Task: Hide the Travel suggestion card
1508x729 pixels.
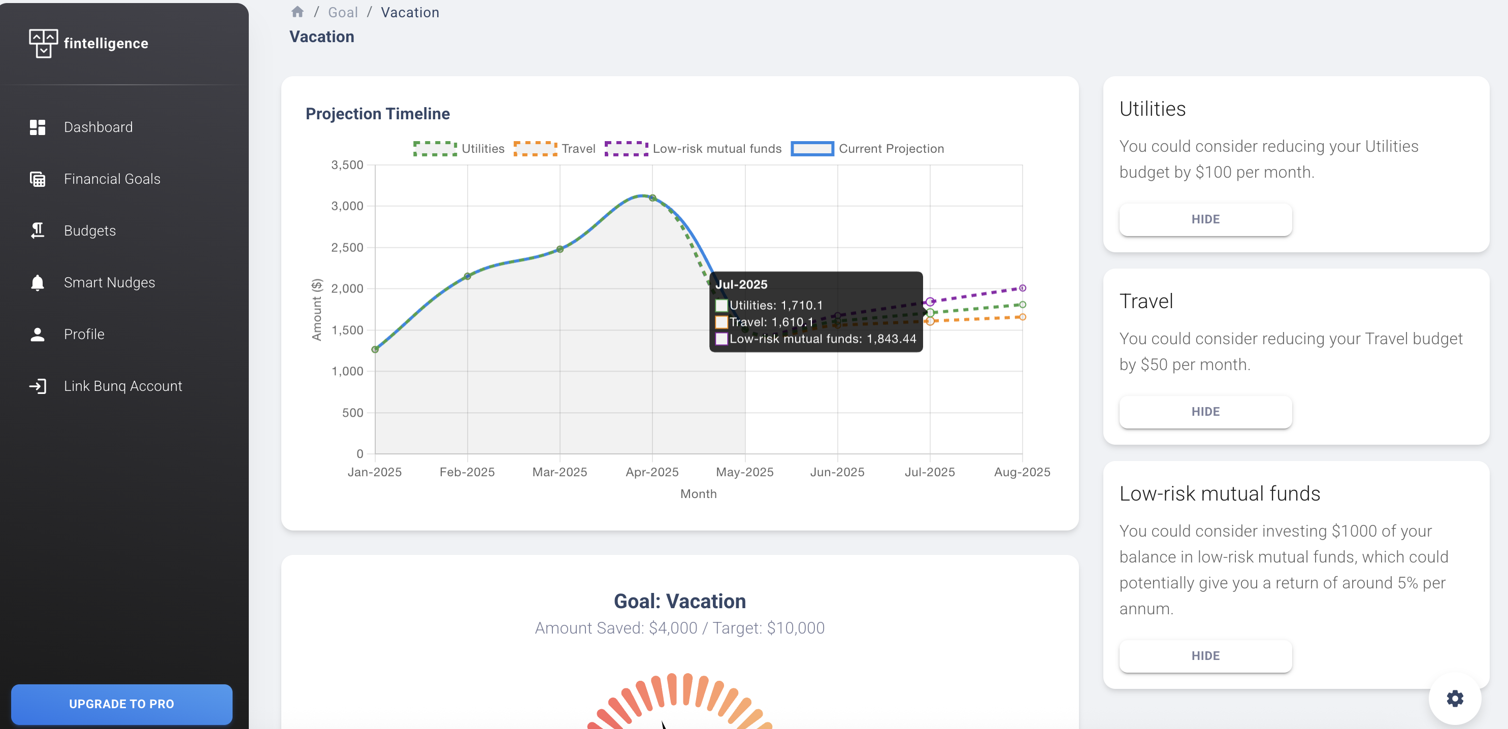Action: pyautogui.click(x=1205, y=412)
